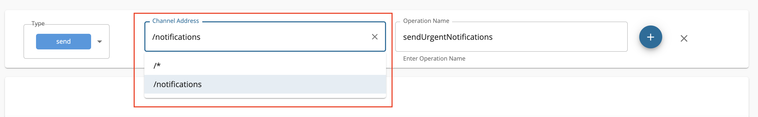This screenshot has width=758, height=117.
Task: Click the gray background above the operation card
Action: pyautogui.click(x=379, y=5)
